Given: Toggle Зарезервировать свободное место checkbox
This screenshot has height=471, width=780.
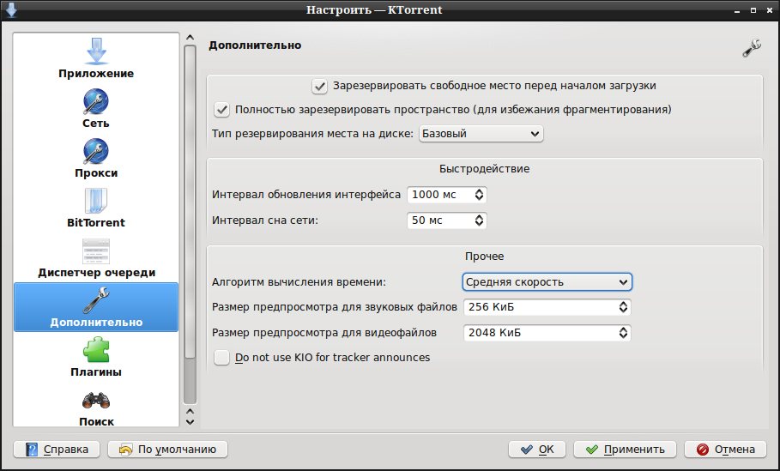Looking at the screenshot, I should click(319, 86).
